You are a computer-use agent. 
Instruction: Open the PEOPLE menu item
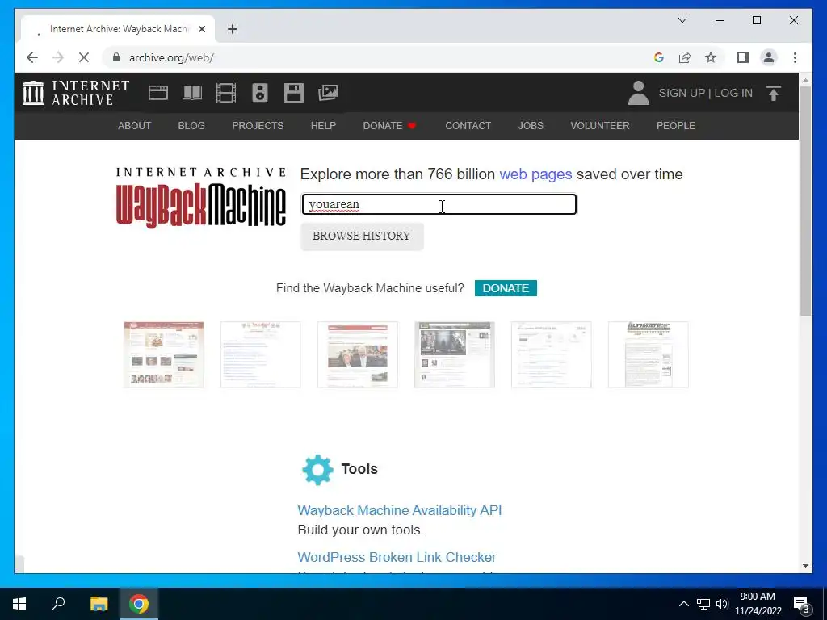[676, 125]
